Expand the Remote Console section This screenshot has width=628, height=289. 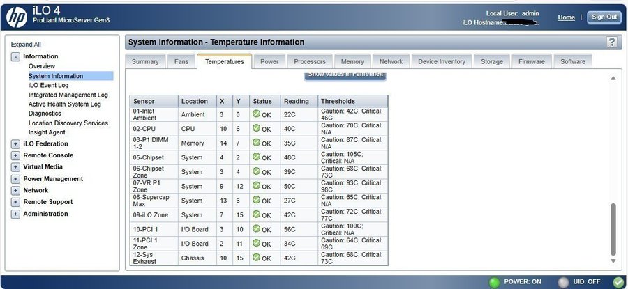[x=15, y=155]
